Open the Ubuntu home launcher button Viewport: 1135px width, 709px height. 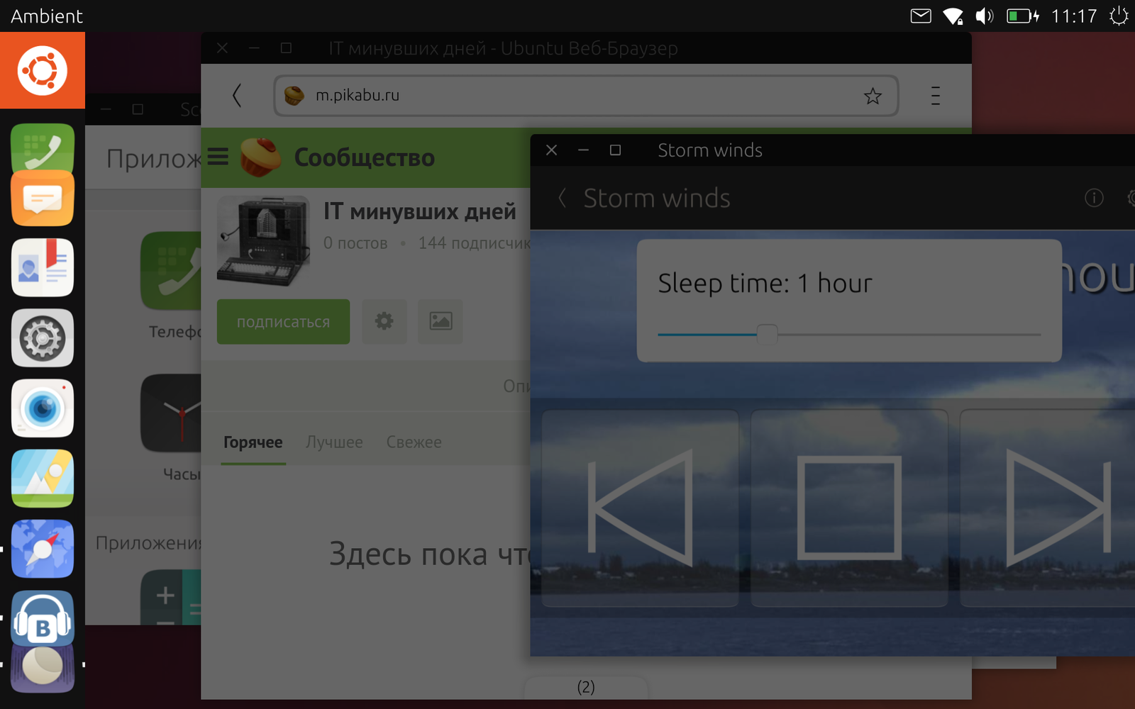(43, 71)
